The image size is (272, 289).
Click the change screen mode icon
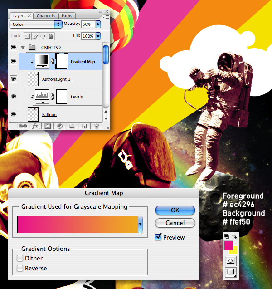pyautogui.click(x=231, y=272)
